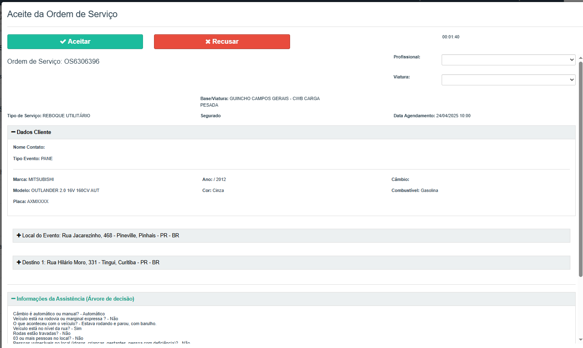The image size is (583, 348).
Task: Open the Profissional dropdown
Action: [x=508, y=60]
